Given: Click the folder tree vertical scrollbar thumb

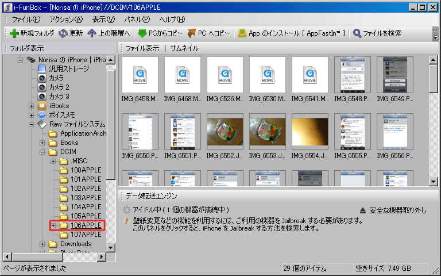Looking at the screenshot, I should tap(111, 125).
